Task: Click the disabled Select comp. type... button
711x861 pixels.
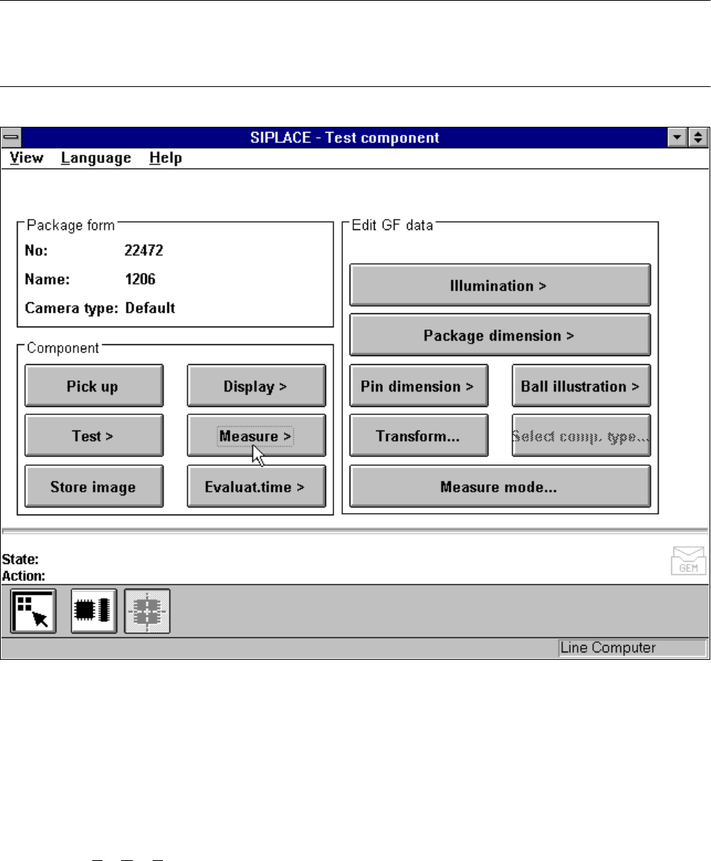Action: [581, 436]
